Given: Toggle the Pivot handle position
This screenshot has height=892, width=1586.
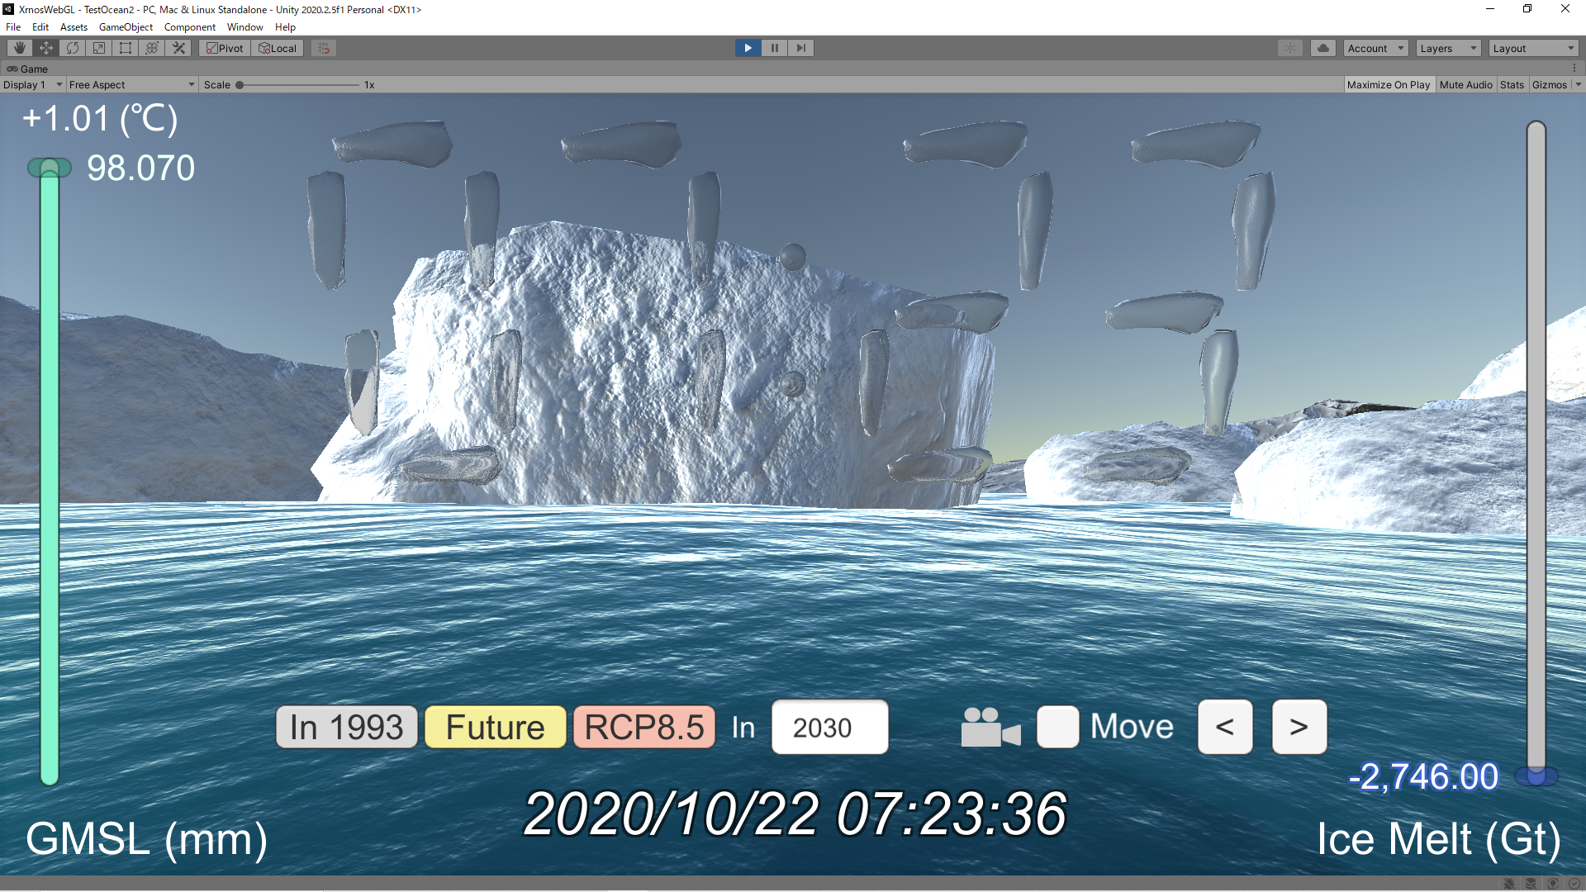Looking at the screenshot, I should tap(225, 48).
